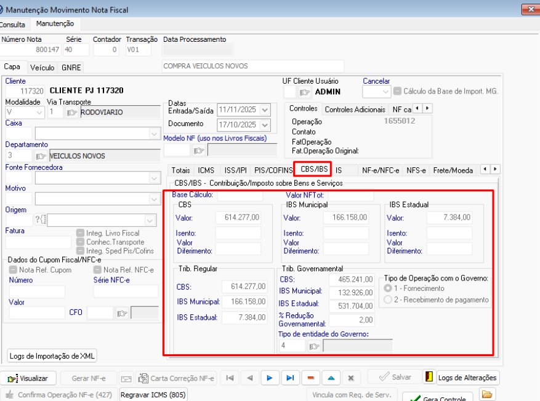Go to next record with blue arrow
Image resolution: width=540 pixels, height=401 pixels.
pos(269,378)
